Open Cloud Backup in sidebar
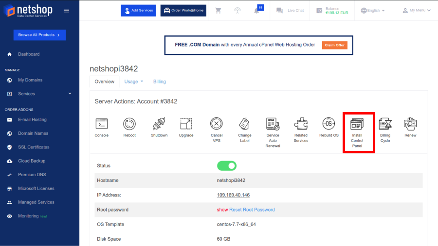 [x=32, y=161]
